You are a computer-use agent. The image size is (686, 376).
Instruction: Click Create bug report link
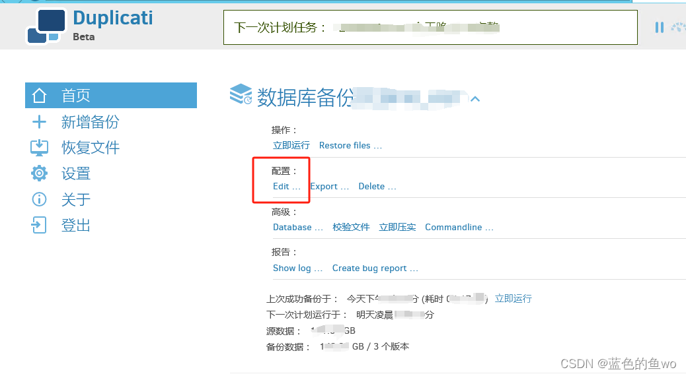coord(375,268)
